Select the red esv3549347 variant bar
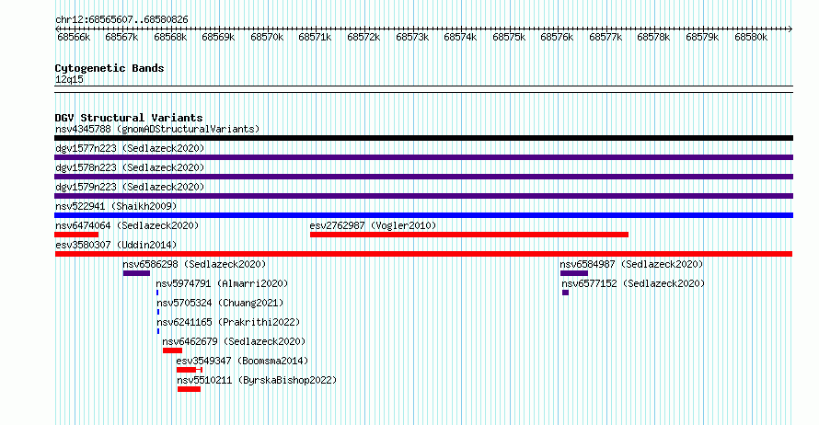The height and width of the screenshot is (425, 819). tap(189, 370)
